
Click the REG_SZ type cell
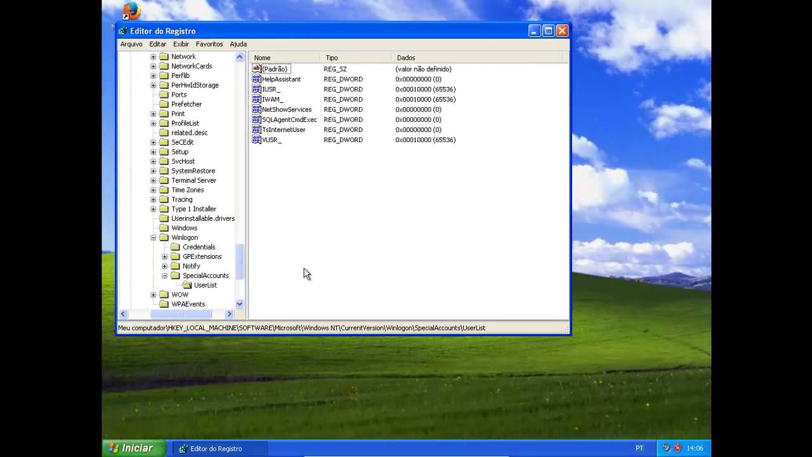[x=335, y=69]
